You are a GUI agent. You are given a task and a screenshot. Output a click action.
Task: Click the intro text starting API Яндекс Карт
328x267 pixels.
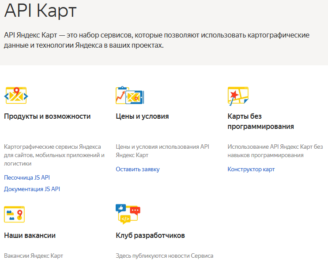157,40
